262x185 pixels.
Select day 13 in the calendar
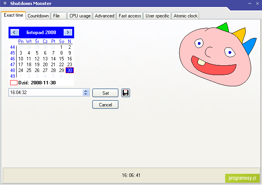45,59
